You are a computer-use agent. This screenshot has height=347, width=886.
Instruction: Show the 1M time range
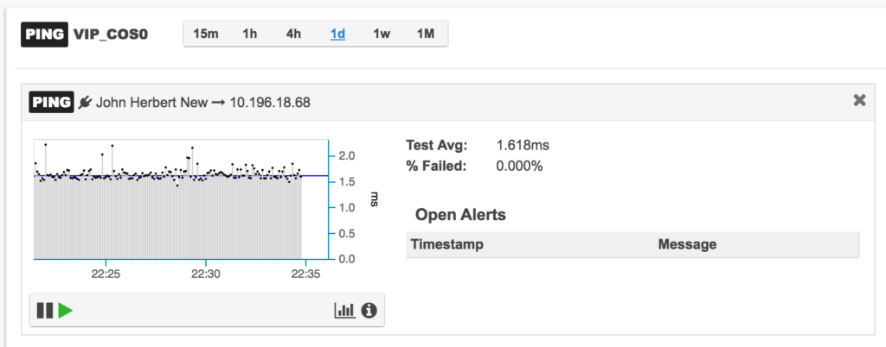[426, 34]
